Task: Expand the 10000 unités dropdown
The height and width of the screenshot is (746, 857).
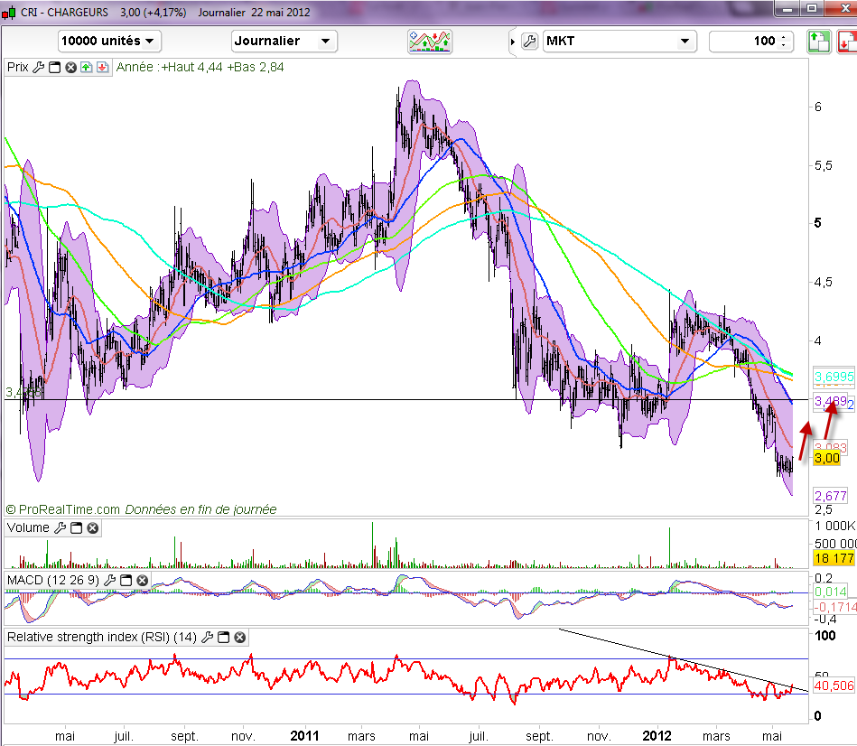Action: click(x=109, y=41)
